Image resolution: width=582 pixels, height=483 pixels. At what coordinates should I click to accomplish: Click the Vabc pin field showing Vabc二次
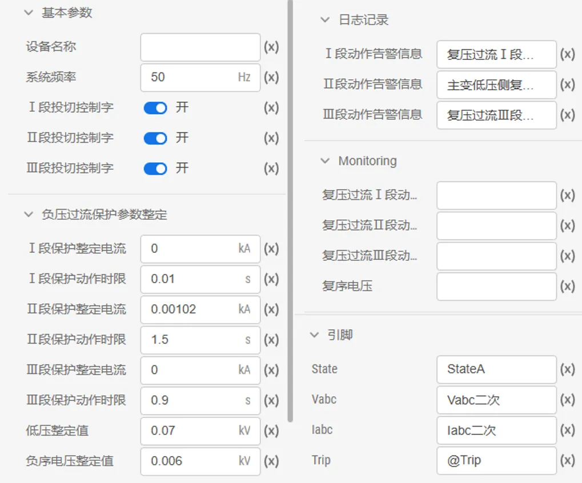click(496, 400)
